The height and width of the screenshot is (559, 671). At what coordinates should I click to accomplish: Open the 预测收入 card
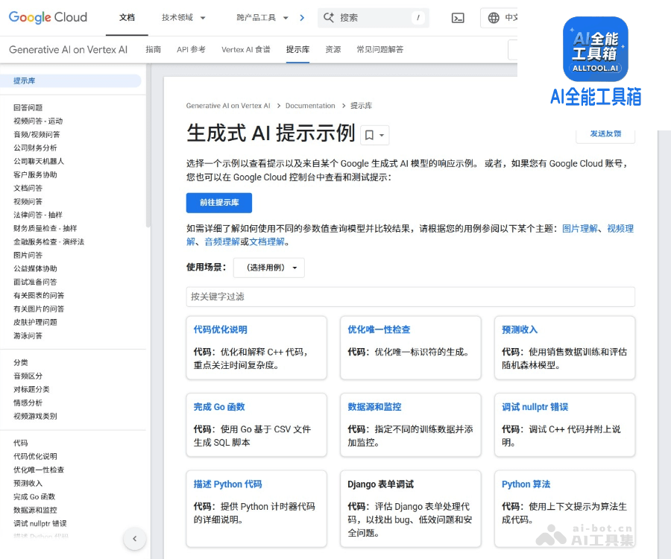[x=564, y=348]
